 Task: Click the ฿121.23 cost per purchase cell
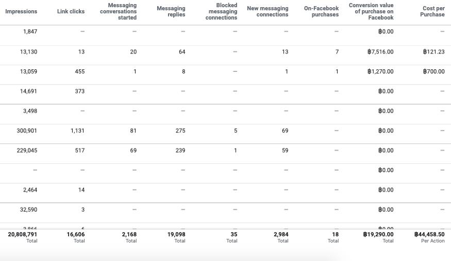tap(433, 52)
